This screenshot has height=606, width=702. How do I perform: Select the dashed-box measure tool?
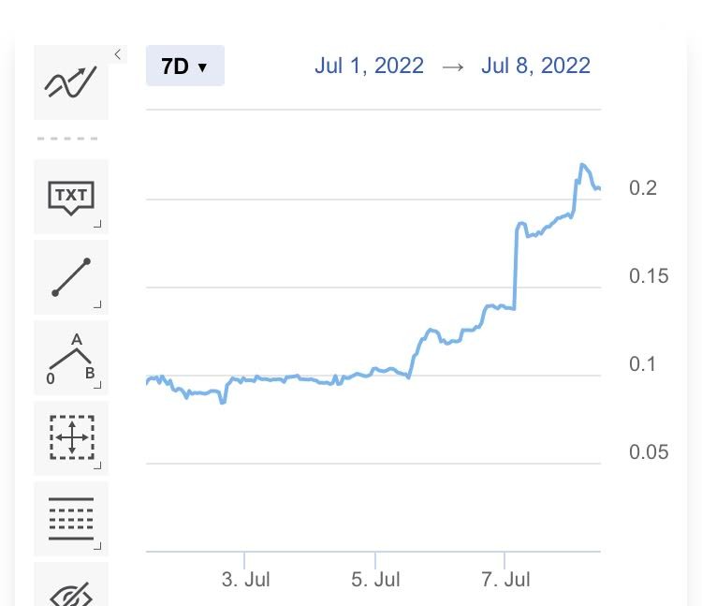71,438
